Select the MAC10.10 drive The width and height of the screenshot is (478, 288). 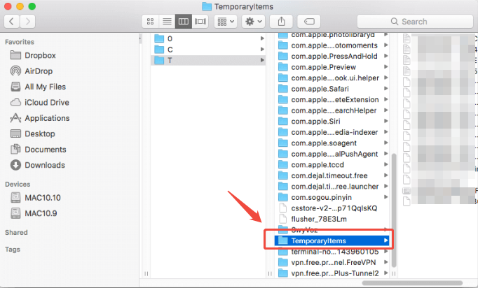point(35,198)
